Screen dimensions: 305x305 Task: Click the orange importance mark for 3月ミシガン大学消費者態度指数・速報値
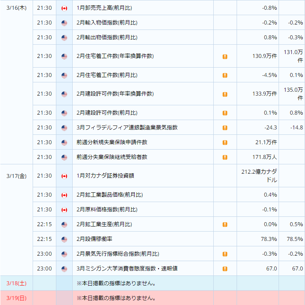pyautogui.click(x=225, y=269)
